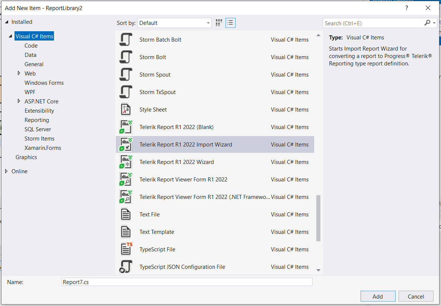Switch to medium icons view

219,23
